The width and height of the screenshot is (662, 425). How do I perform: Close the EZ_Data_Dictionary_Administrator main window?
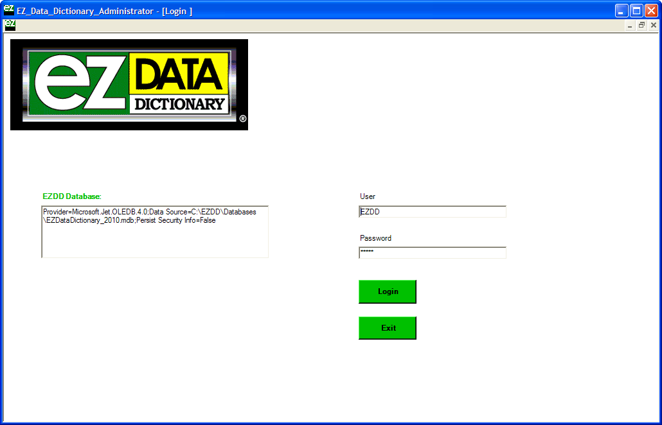coord(651,10)
